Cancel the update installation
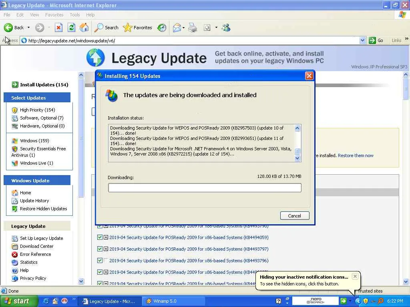Screen dimensions: 410x307 pos(295,215)
